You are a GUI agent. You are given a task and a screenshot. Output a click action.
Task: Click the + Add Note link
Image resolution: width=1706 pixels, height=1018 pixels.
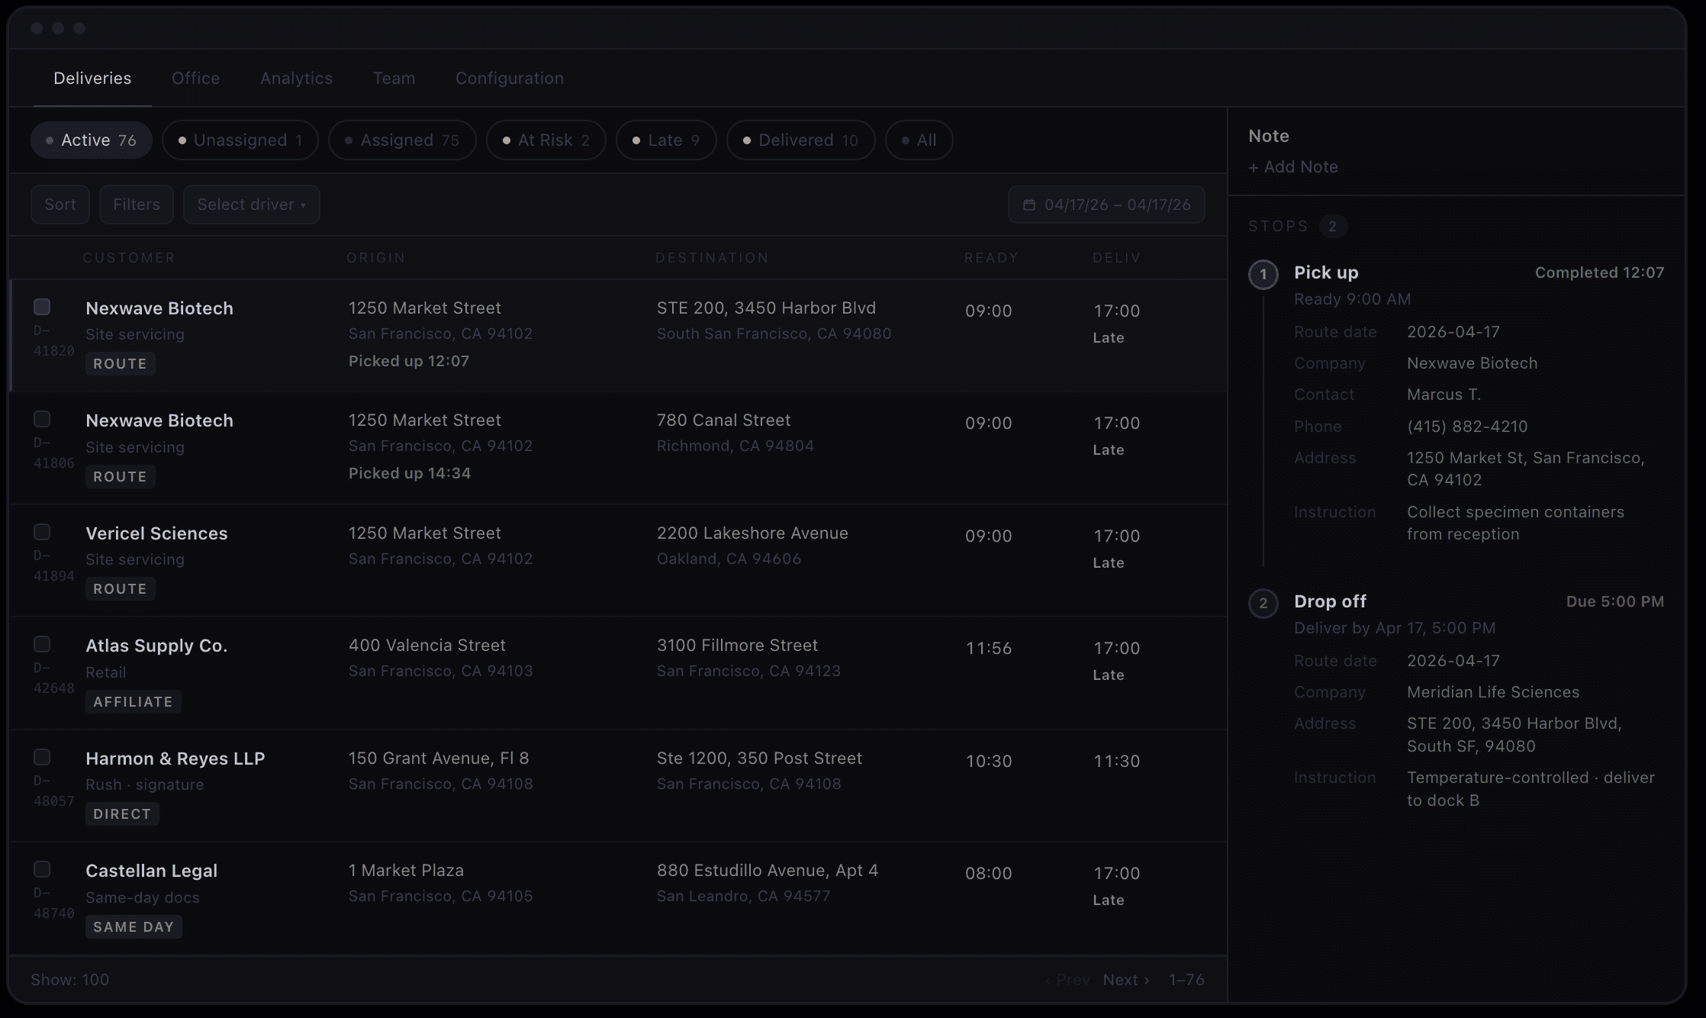coord(1292,166)
